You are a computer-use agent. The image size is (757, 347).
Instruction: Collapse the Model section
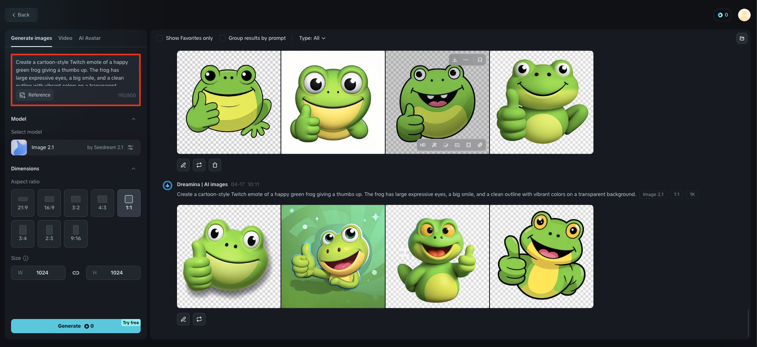pyautogui.click(x=134, y=119)
